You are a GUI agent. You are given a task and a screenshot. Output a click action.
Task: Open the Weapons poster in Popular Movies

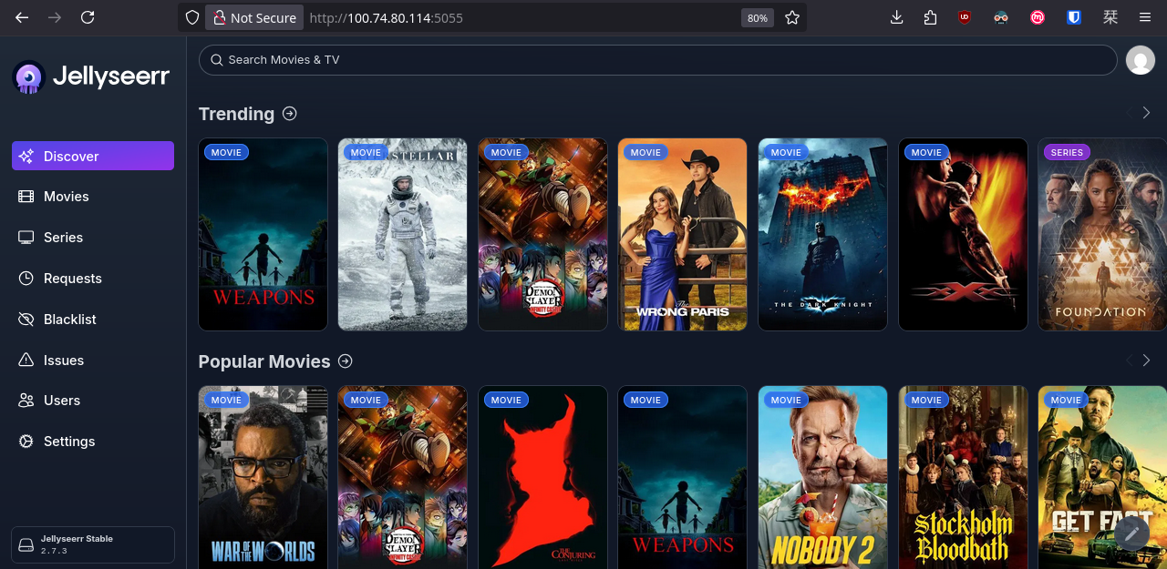682,477
